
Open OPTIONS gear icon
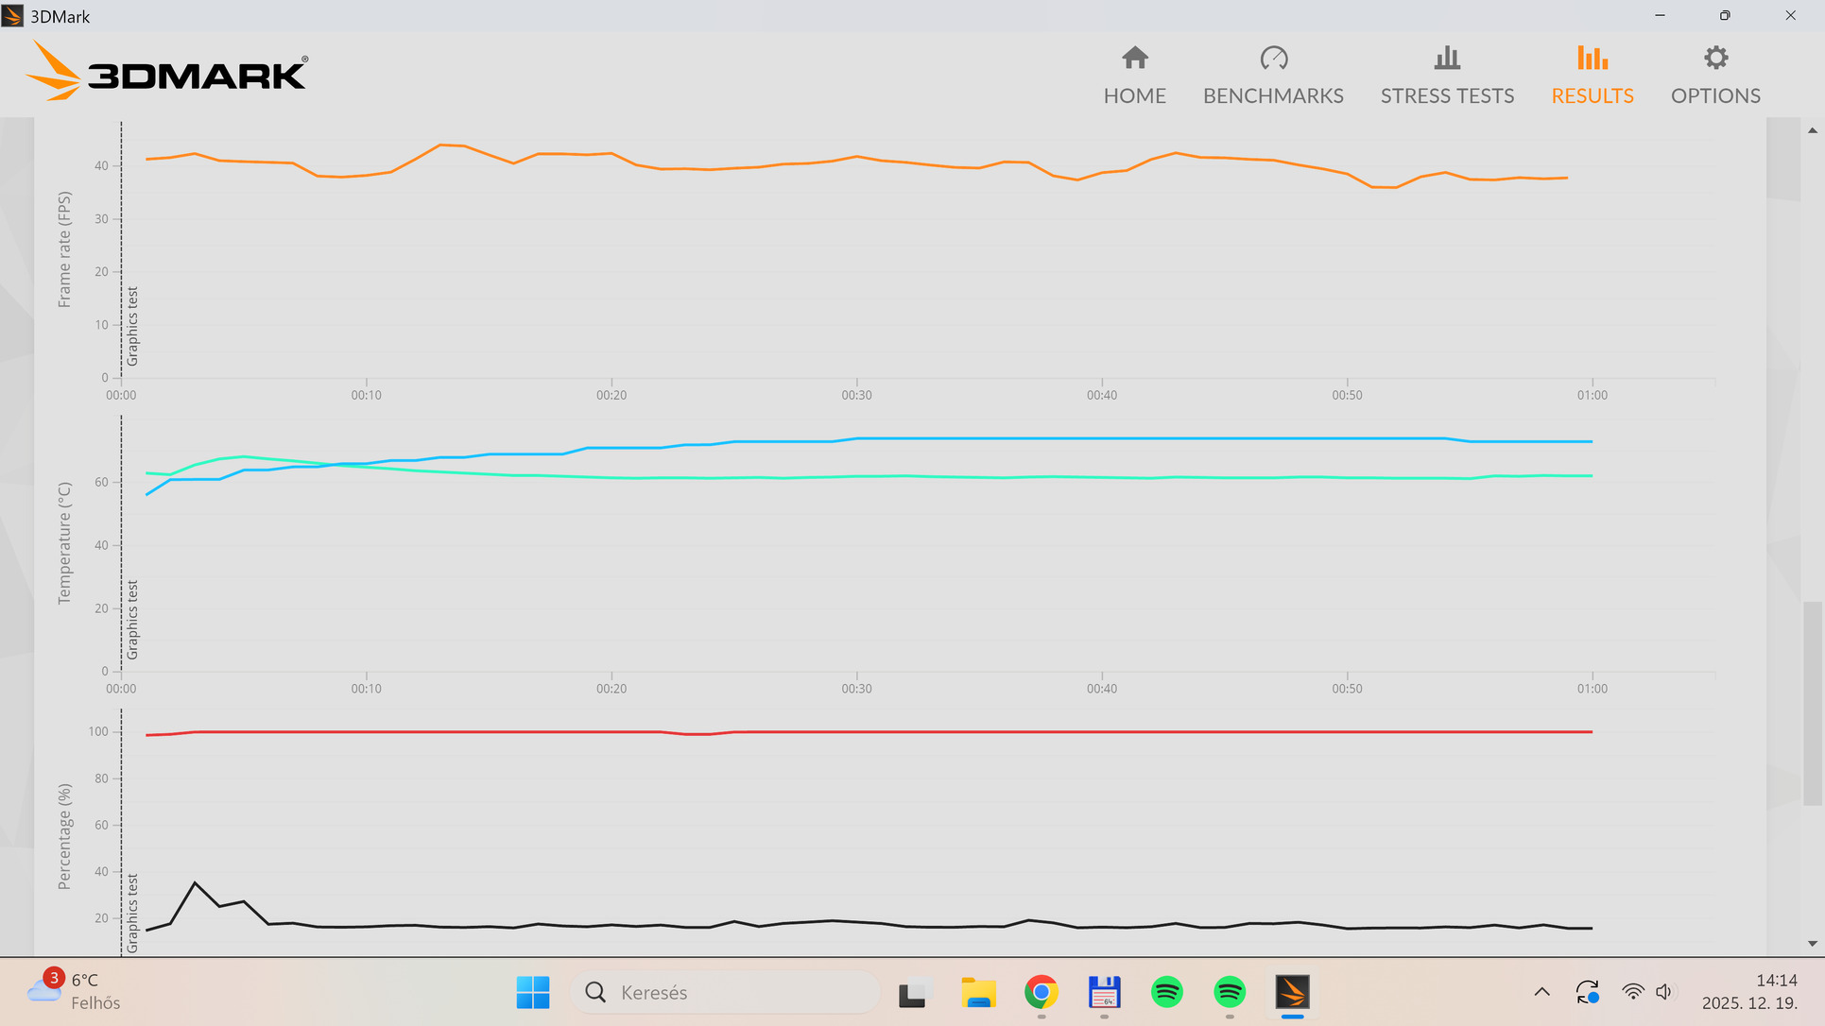(x=1715, y=59)
